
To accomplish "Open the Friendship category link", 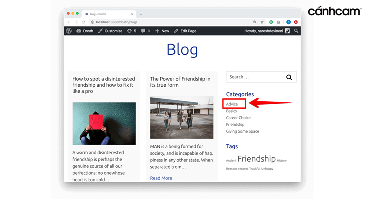I will (235, 125).
